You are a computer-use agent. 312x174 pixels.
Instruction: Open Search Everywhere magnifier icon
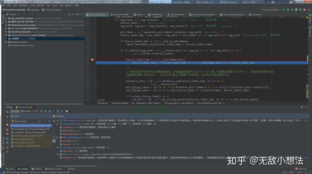(310, 10)
